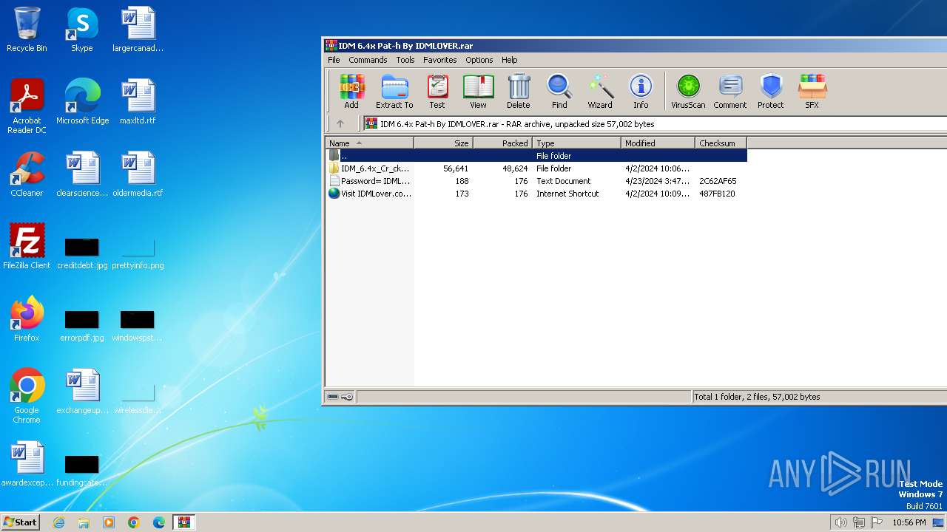This screenshot has width=947, height=532.
Task: Select errorpdf.jpg desktop file
Action: 82,325
